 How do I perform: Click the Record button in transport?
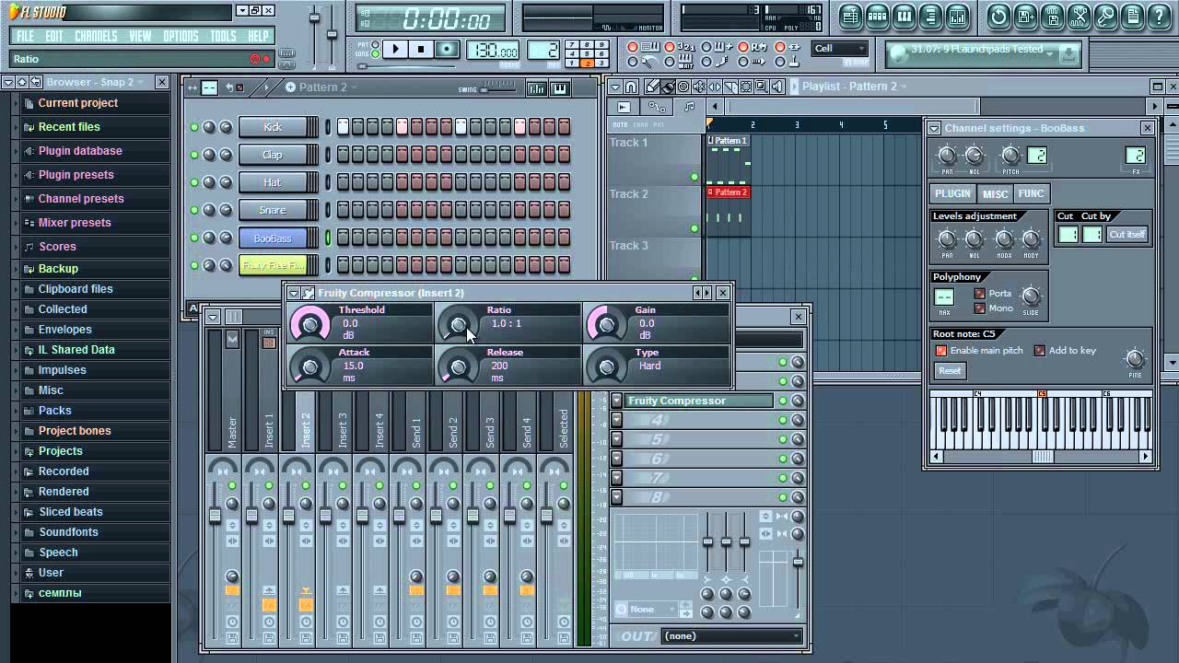click(447, 50)
